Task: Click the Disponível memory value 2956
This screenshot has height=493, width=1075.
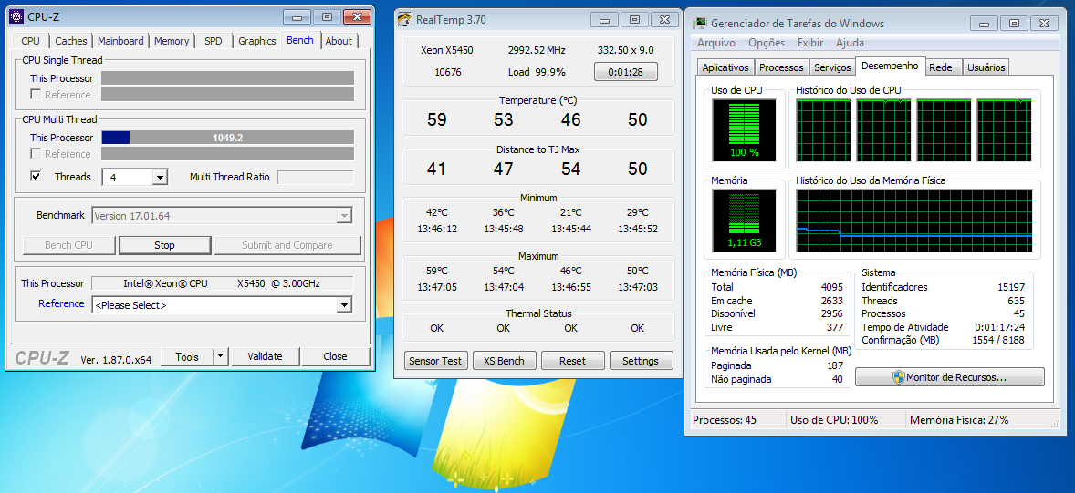Action: tap(831, 313)
